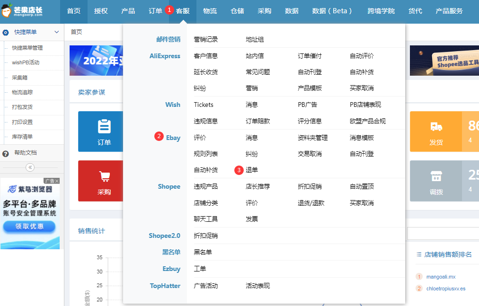
Task: Open the red 采购 cart tile
Action: click(x=100, y=181)
